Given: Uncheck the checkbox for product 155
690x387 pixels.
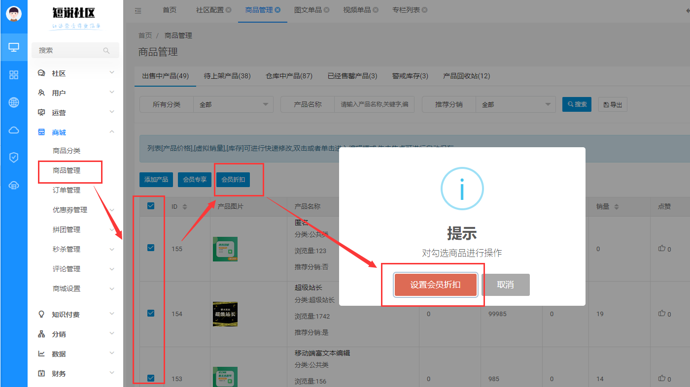Looking at the screenshot, I should (x=151, y=248).
